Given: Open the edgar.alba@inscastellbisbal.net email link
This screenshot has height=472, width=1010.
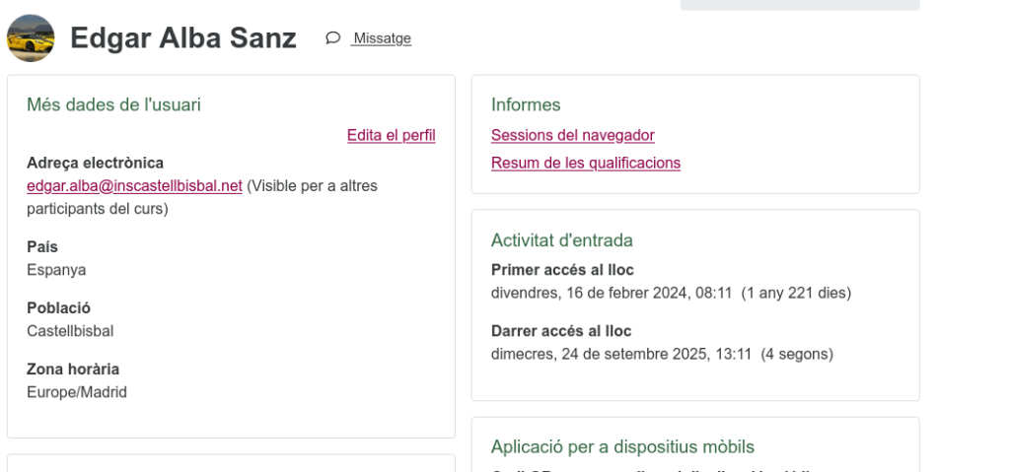Looking at the screenshot, I should (134, 185).
